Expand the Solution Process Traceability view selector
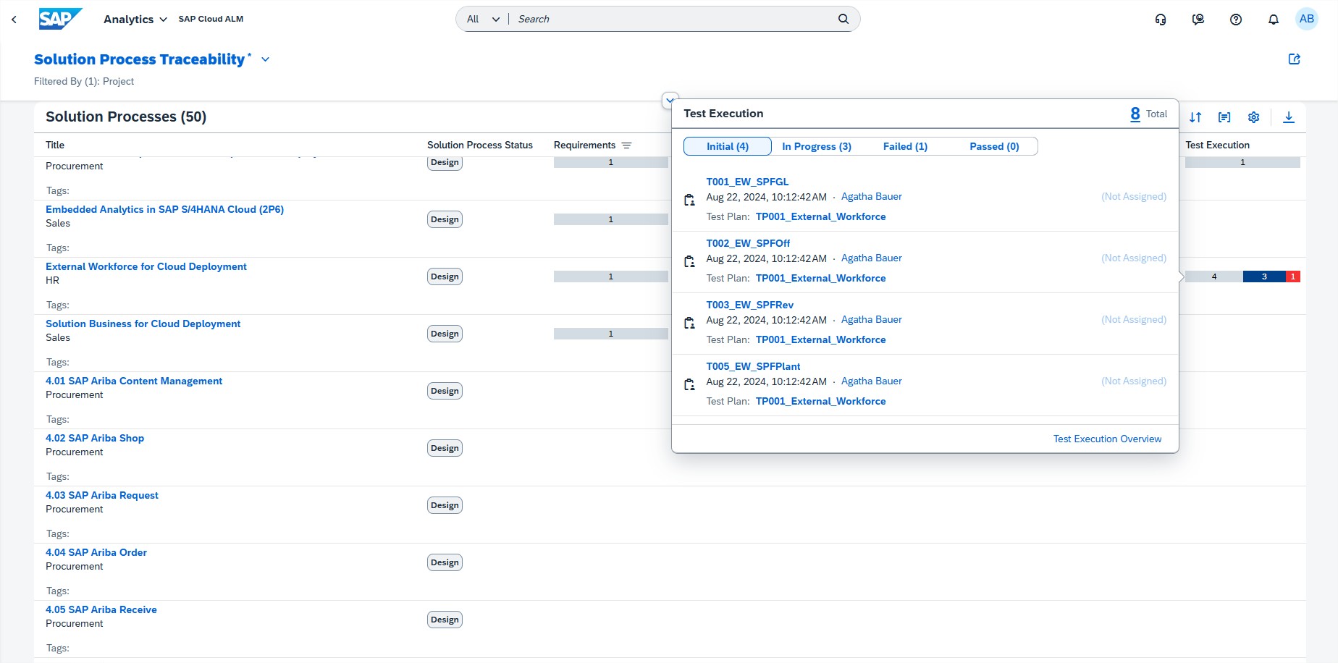1338x663 pixels. (x=265, y=59)
